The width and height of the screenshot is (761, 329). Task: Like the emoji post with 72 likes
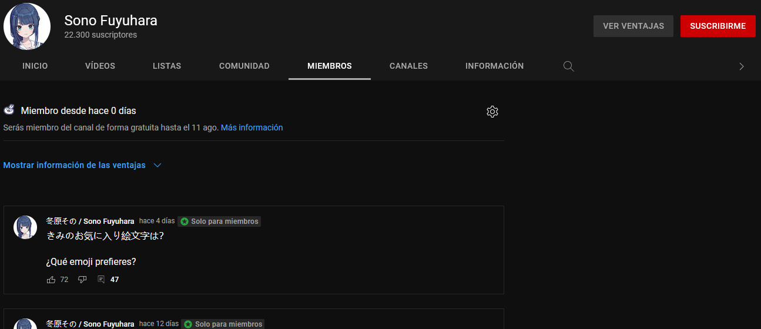point(51,280)
